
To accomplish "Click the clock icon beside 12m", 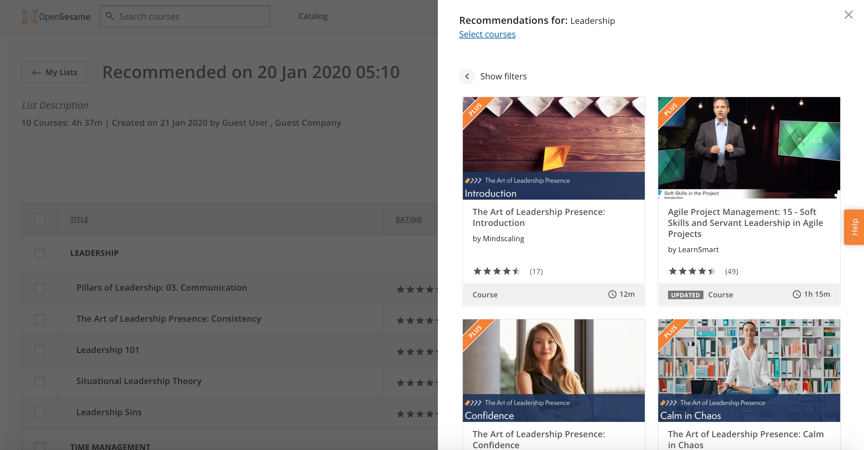I will [612, 294].
